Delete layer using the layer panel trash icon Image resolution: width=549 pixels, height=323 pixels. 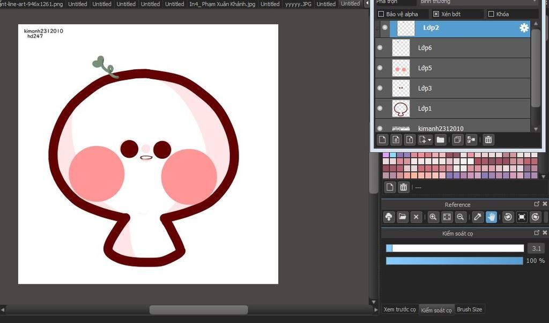tap(488, 140)
